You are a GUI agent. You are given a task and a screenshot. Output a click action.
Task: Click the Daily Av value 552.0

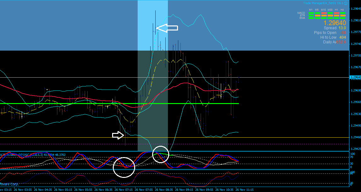342,42
